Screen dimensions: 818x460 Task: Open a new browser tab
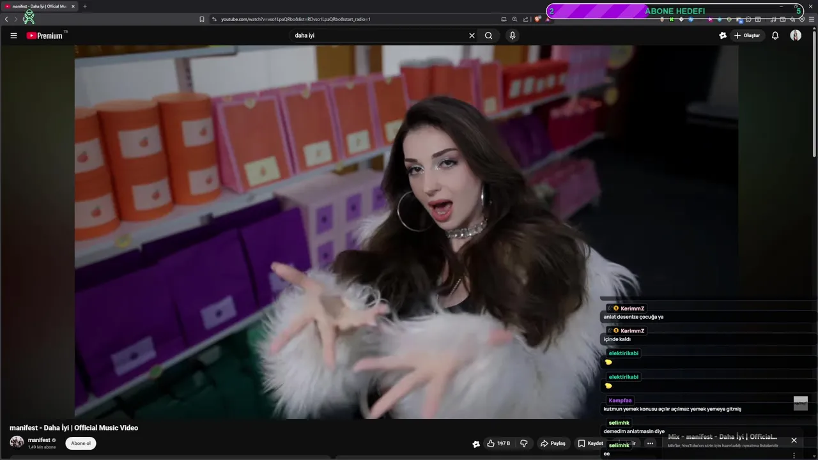[85, 6]
